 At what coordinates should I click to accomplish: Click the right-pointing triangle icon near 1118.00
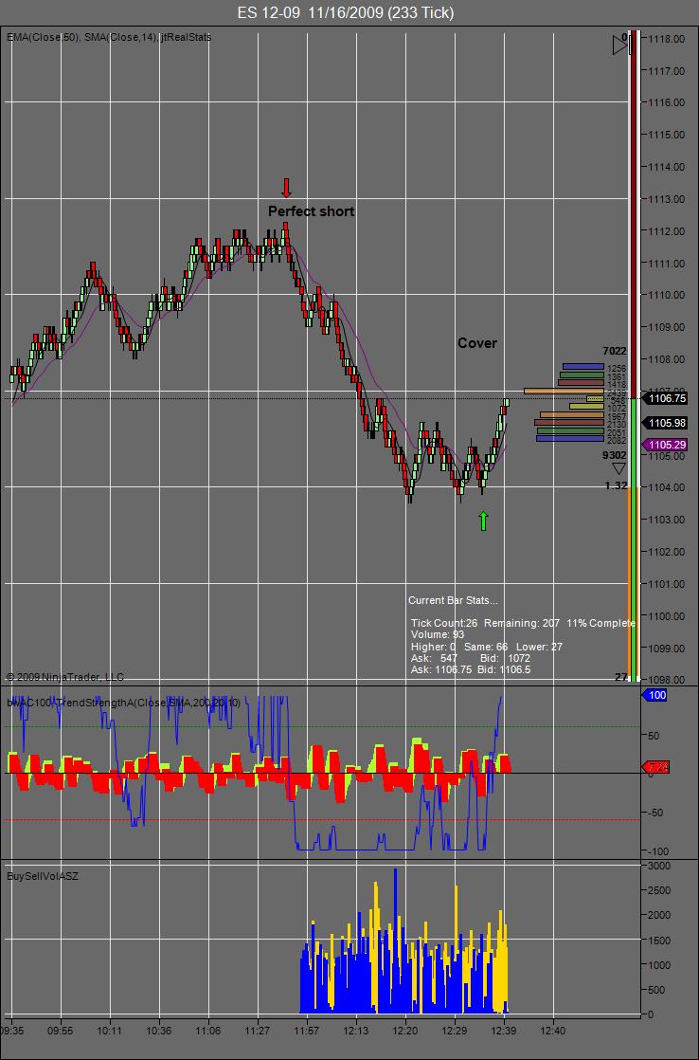pyautogui.click(x=620, y=46)
